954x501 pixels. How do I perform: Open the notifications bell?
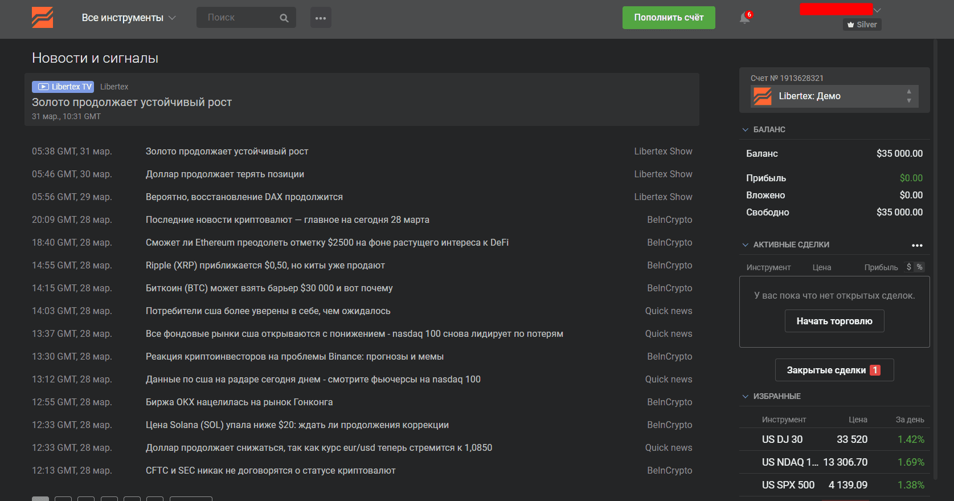pyautogui.click(x=744, y=18)
